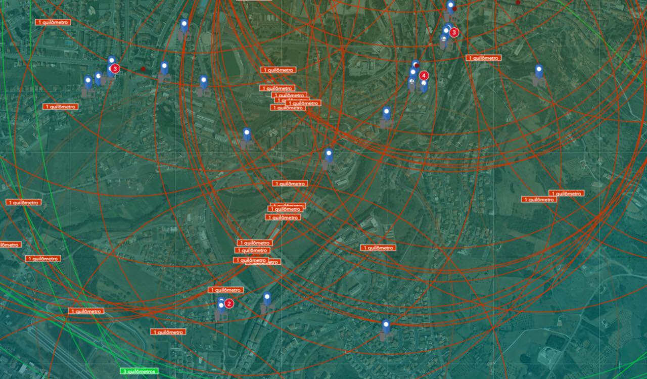Select the westernmost blue location pin
Image resolution: width=647 pixels, height=379 pixels.
(88, 82)
